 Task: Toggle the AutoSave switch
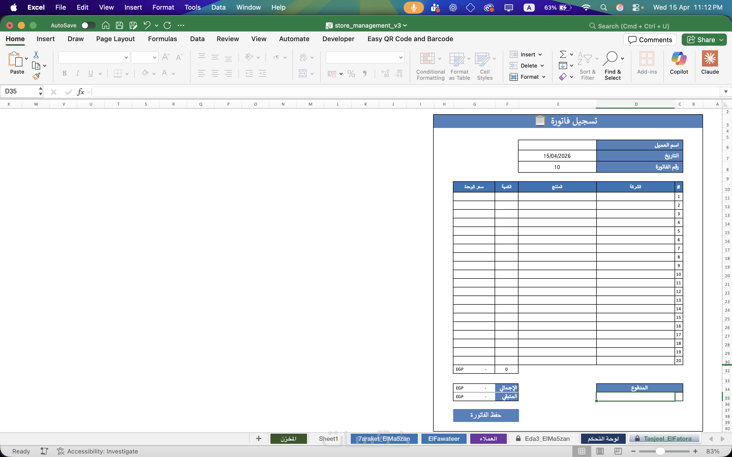(x=88, y=25)
